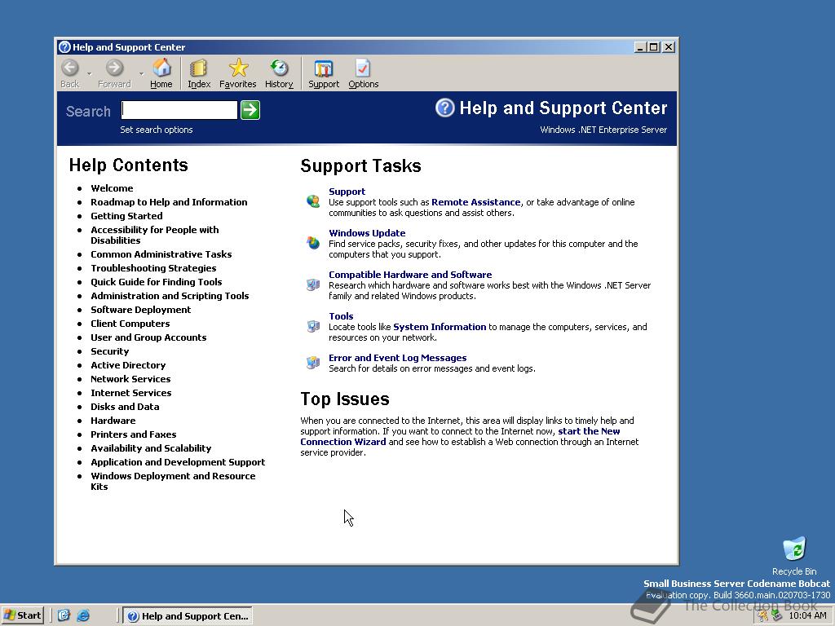Click the Compatible Hardware task icon

tap(313, 284)
